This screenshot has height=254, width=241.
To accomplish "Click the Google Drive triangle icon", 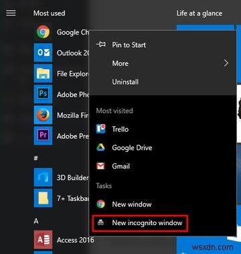I will pos(100,148).
